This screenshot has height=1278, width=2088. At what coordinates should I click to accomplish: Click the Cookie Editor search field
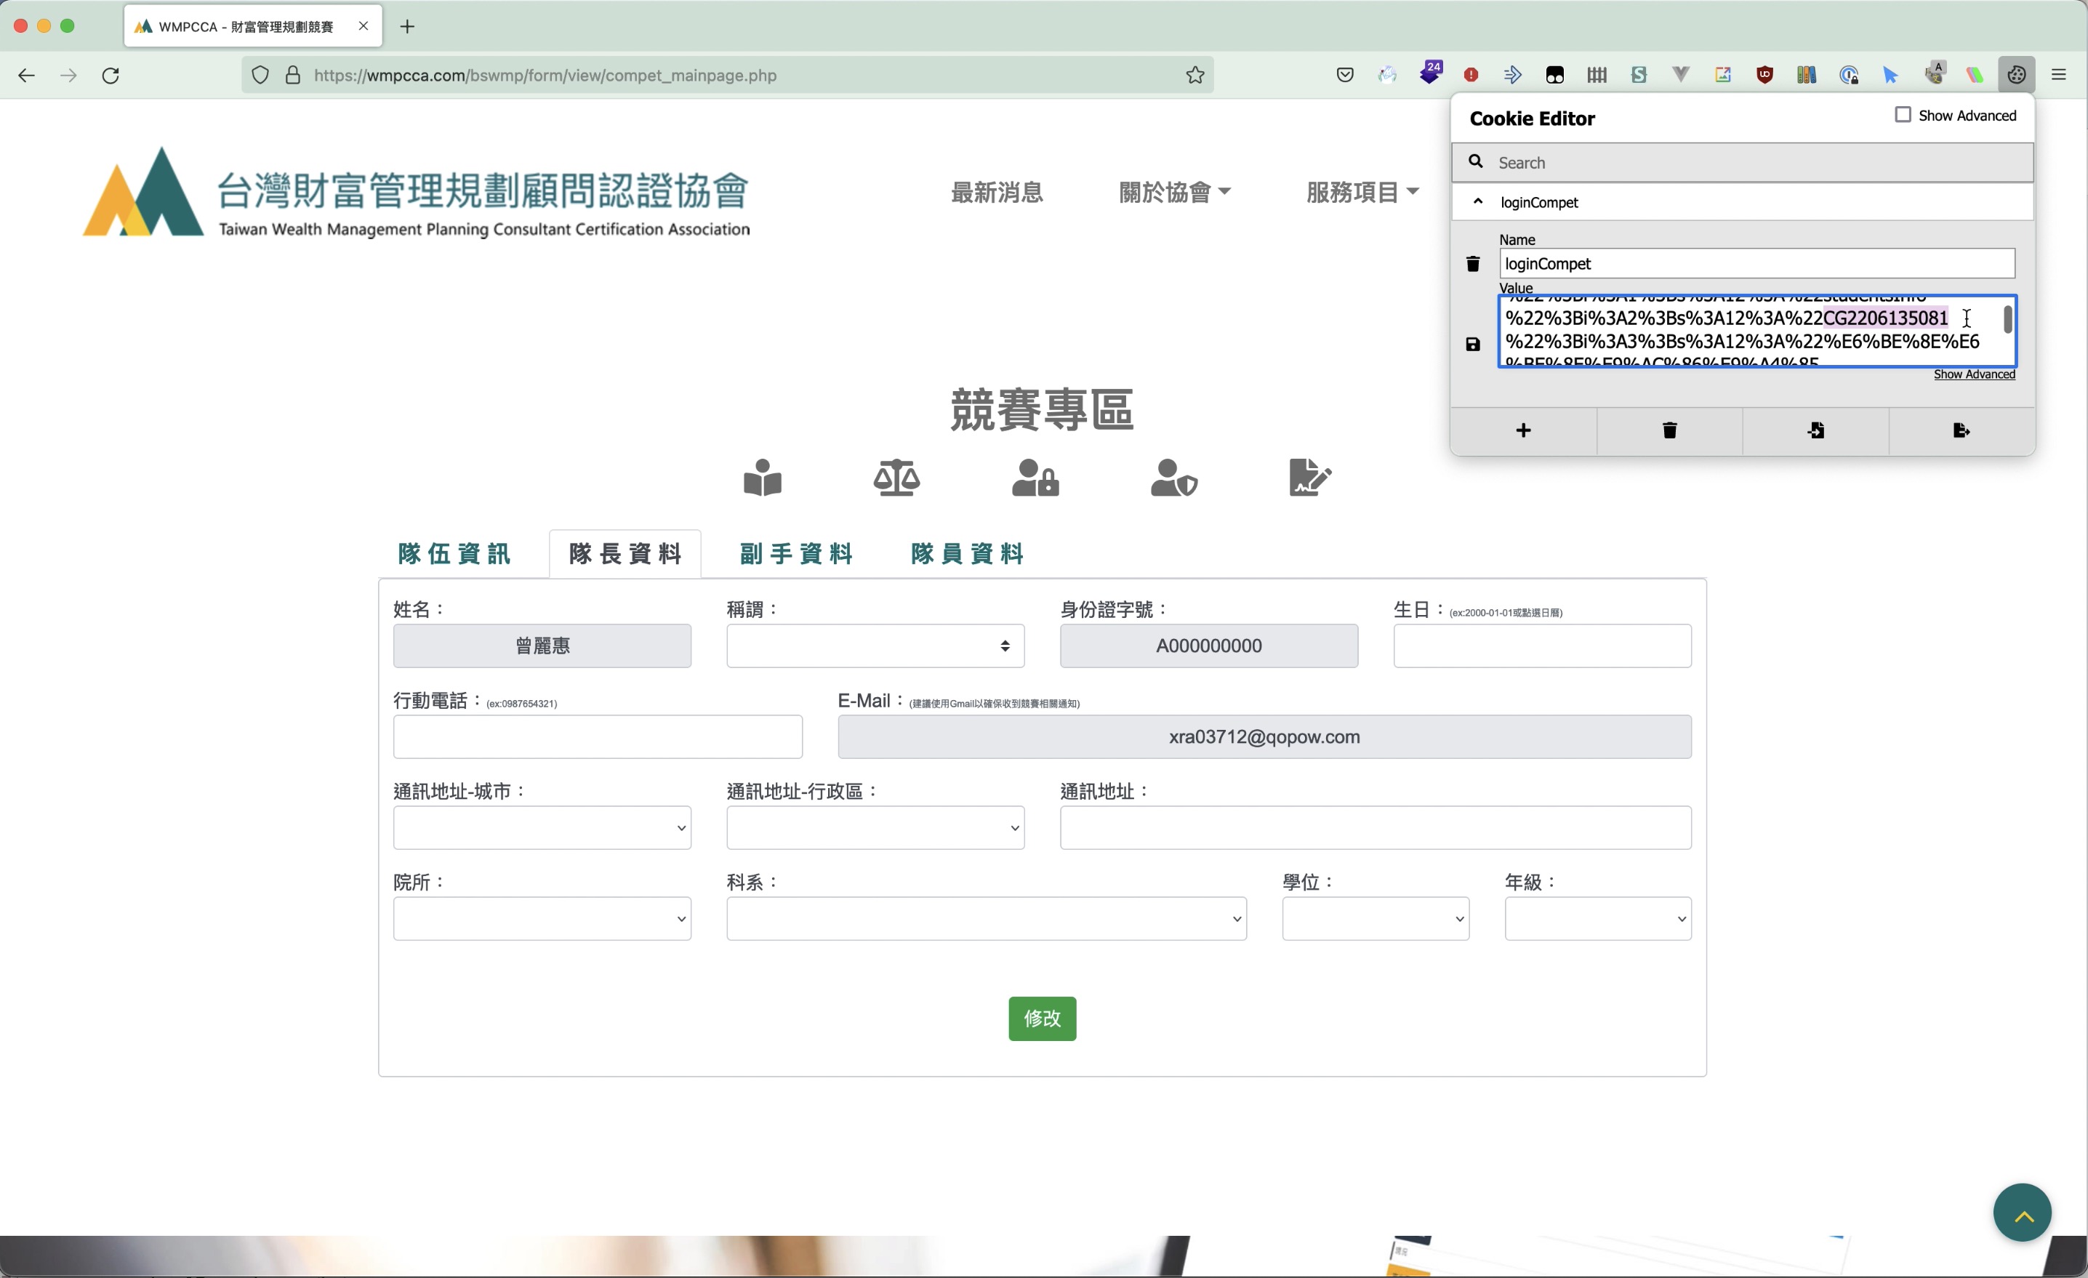pyautogui.click(x=1743, y=163)
